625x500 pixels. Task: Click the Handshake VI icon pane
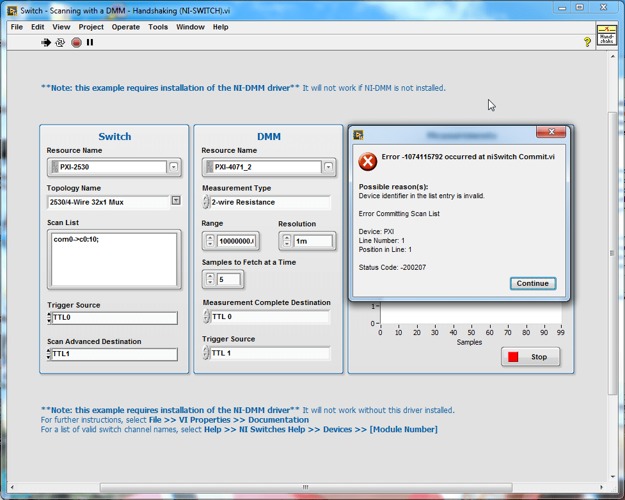point(606,35)
